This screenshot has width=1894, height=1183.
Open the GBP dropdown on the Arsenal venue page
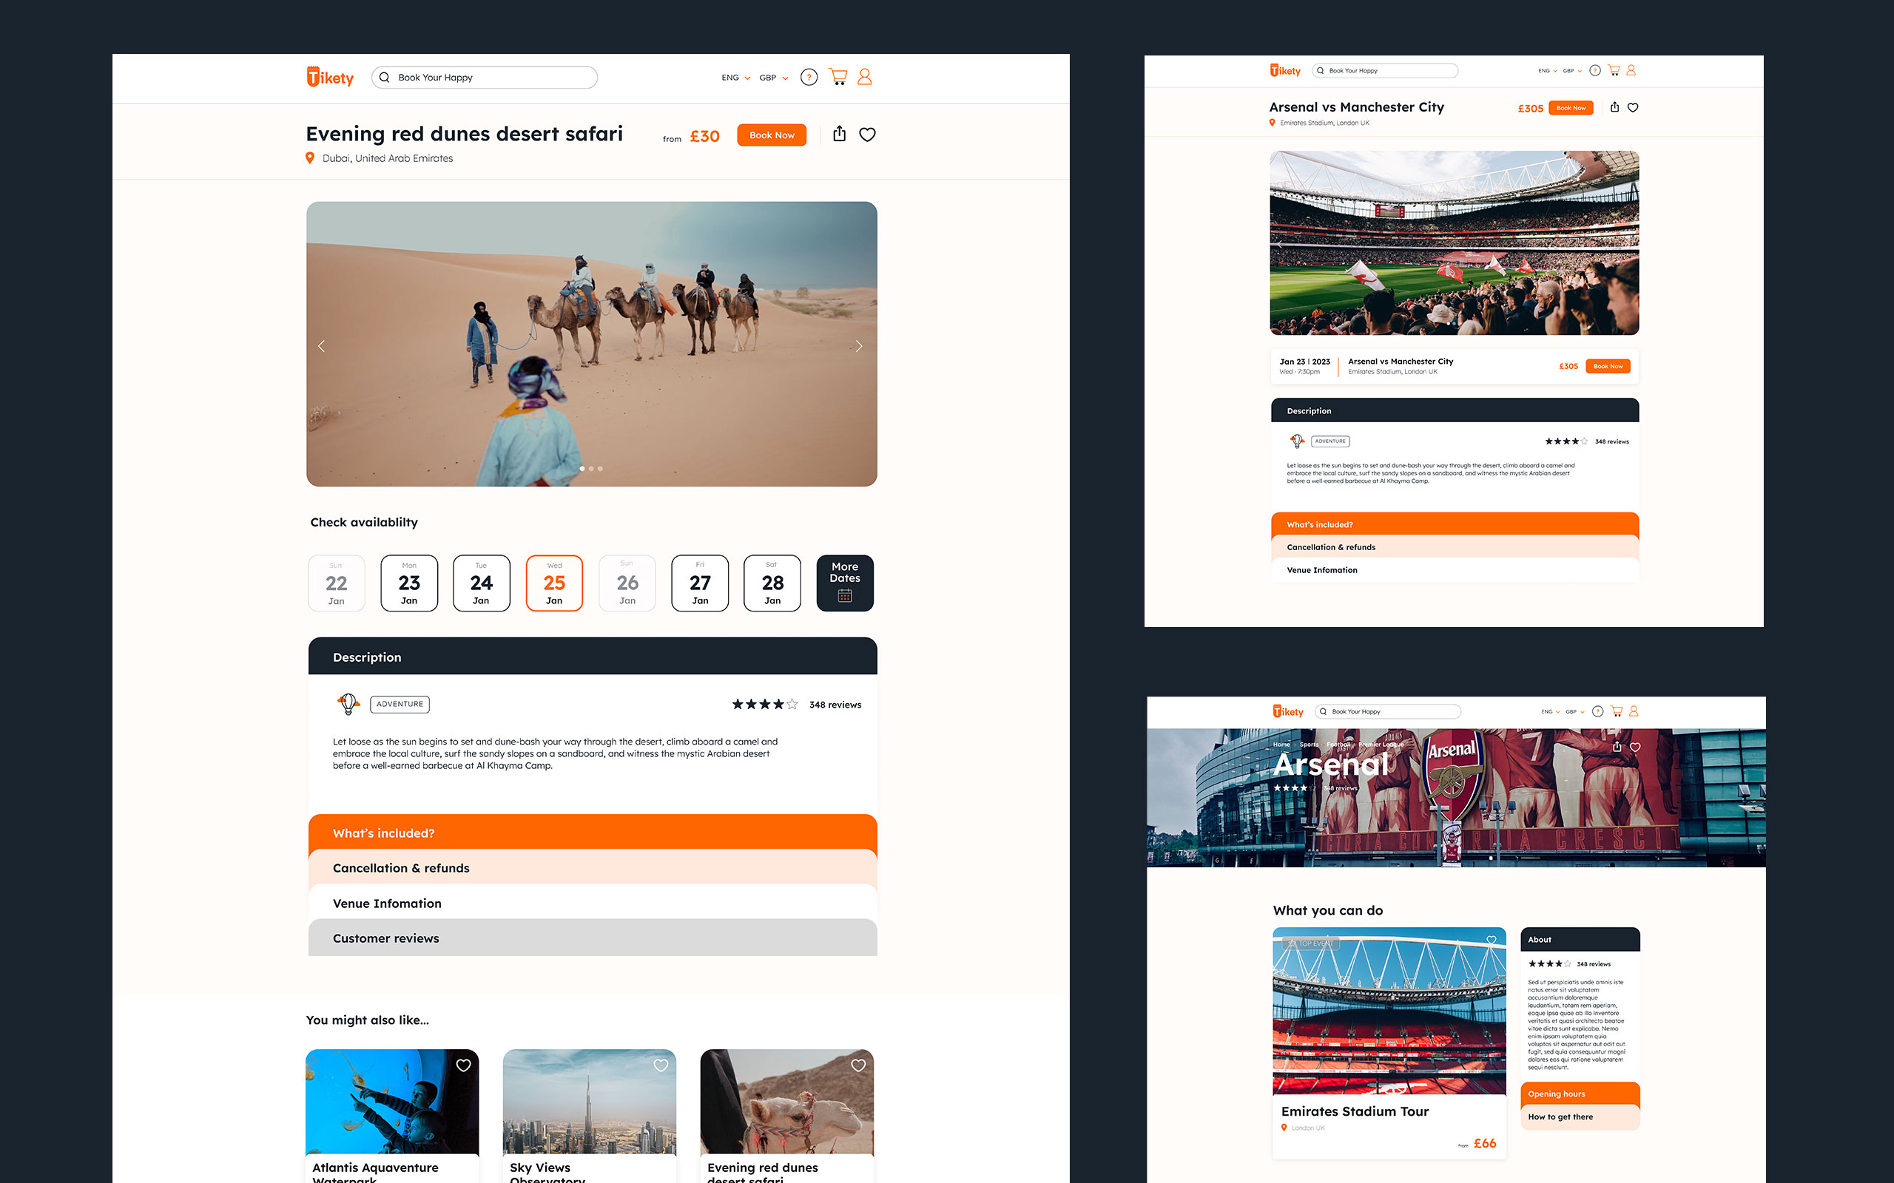pos(1574,712)
